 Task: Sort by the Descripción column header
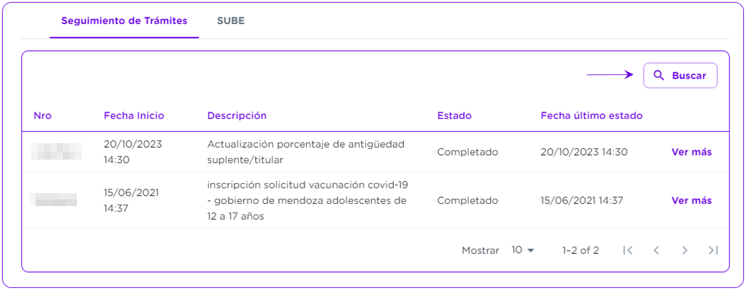point(237,116)
